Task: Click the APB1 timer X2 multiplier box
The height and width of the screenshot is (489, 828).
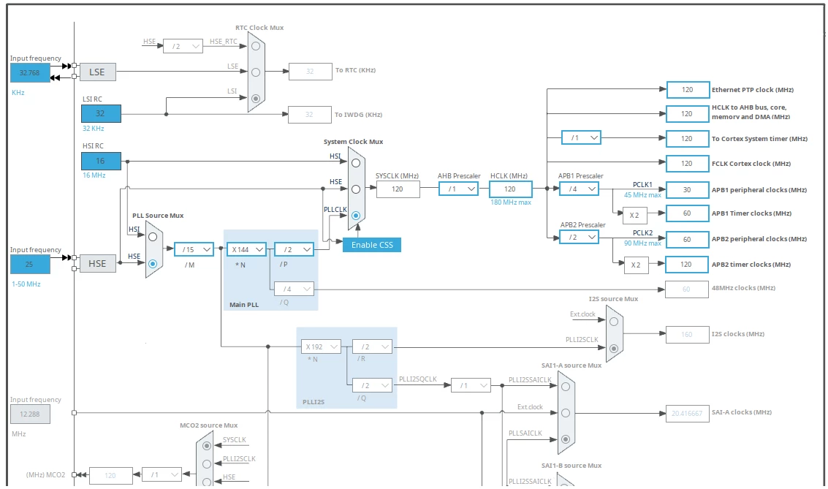Action: point(635,215)
